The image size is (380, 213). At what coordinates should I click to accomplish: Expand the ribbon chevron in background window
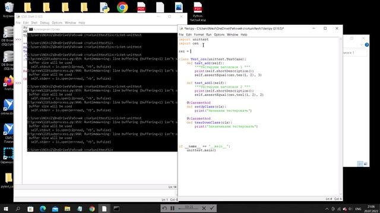362,45
